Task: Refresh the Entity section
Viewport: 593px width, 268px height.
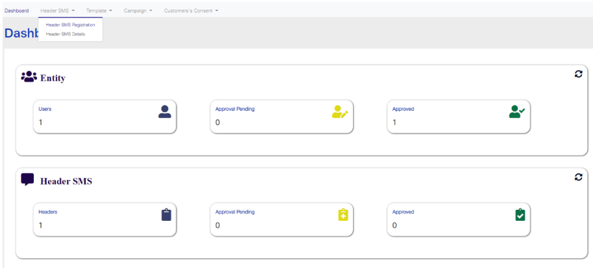Action: [578, 74]
